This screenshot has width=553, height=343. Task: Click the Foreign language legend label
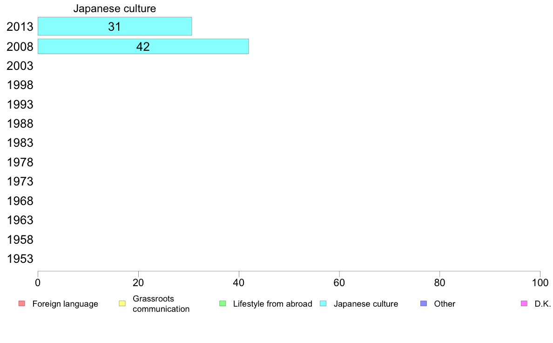tap(65, 304)
